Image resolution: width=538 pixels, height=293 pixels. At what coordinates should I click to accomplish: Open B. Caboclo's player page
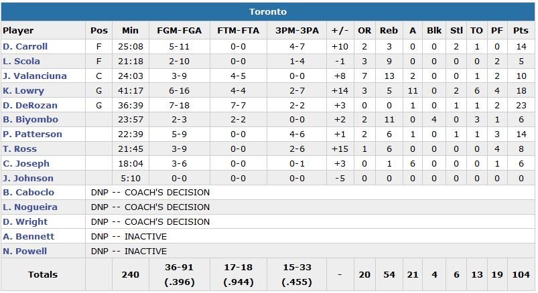pyautogui.click(x=29, y=193)
